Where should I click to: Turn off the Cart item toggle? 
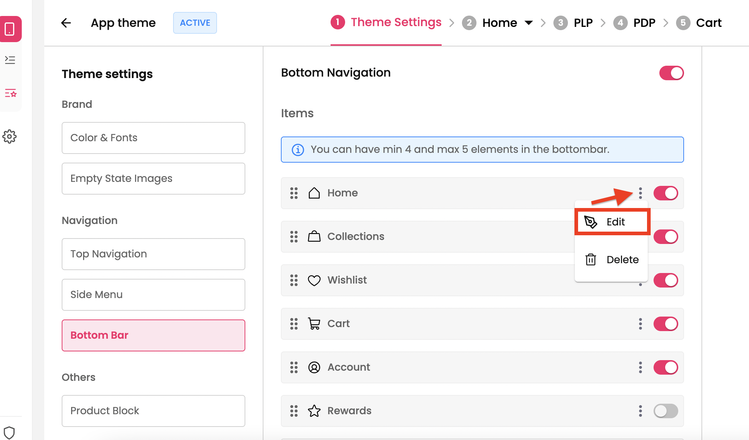[666, 324]
